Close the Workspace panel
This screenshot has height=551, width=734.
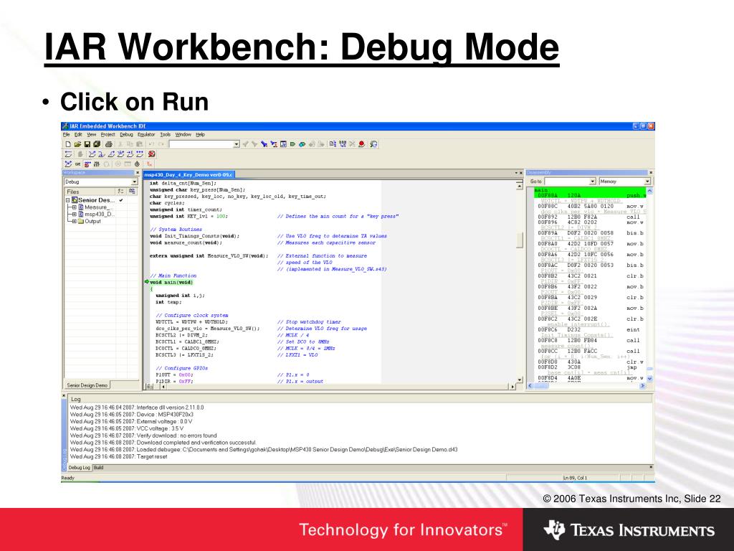(x=137, y=173)
